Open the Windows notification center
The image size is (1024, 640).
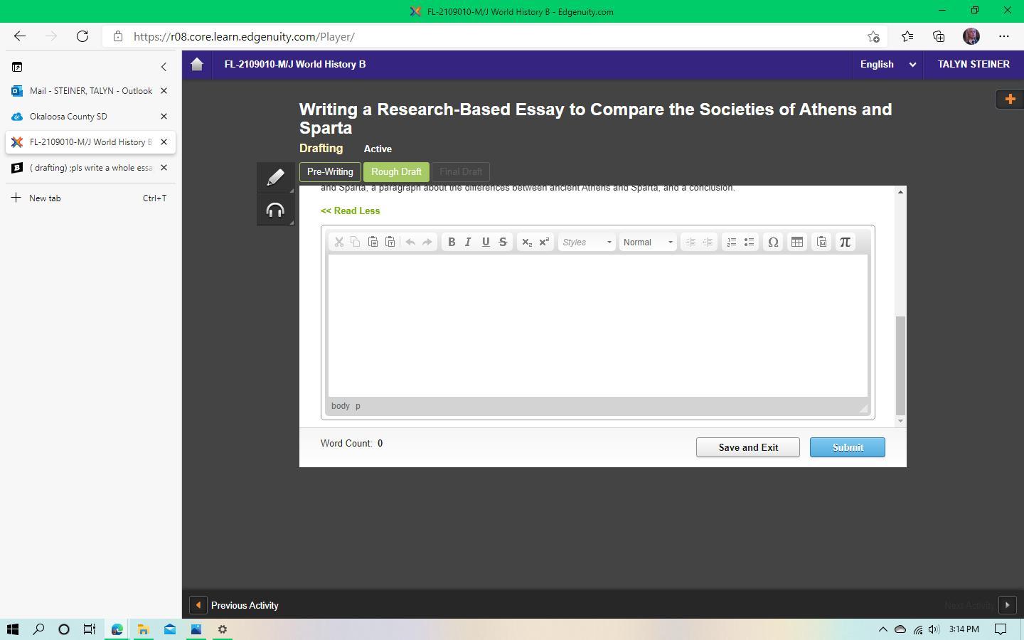[1001, 629]
